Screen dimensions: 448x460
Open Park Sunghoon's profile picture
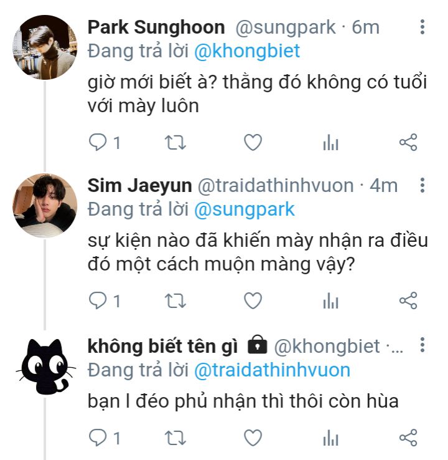pyautogui.click(x=45, y=47)
